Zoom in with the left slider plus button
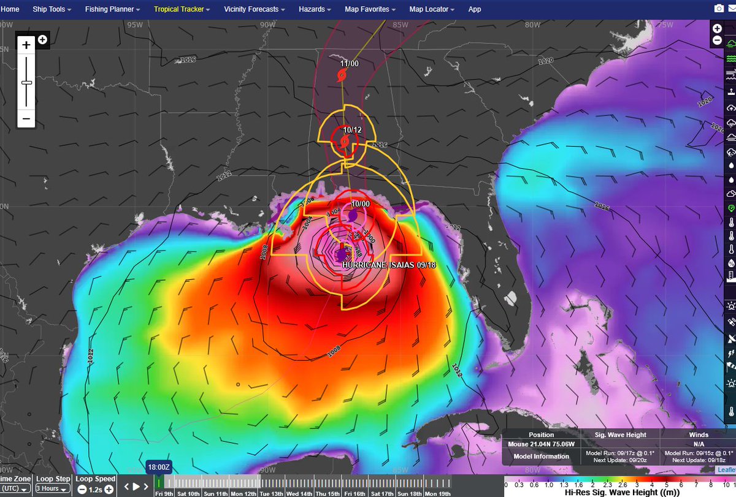Screen dimensions: 736x497 pyautogui.click(x=26, y=45)
